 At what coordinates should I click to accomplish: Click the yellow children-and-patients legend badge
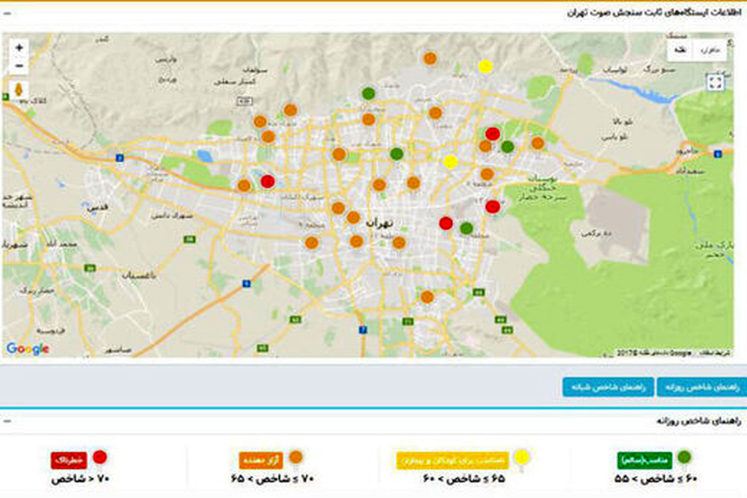[452, 460]
